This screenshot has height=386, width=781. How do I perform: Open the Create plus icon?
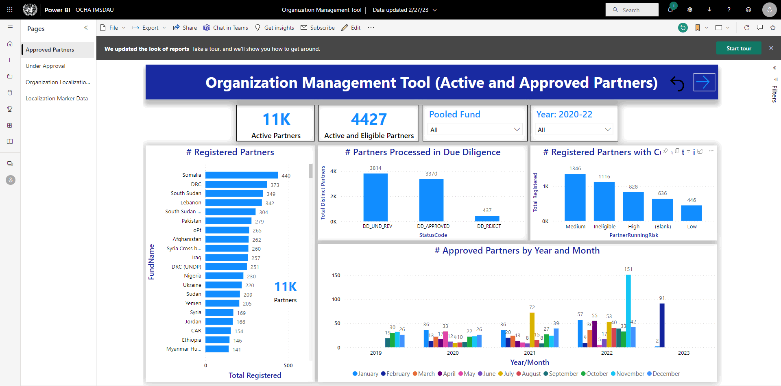pyautogui.click(x=10, y=60)
